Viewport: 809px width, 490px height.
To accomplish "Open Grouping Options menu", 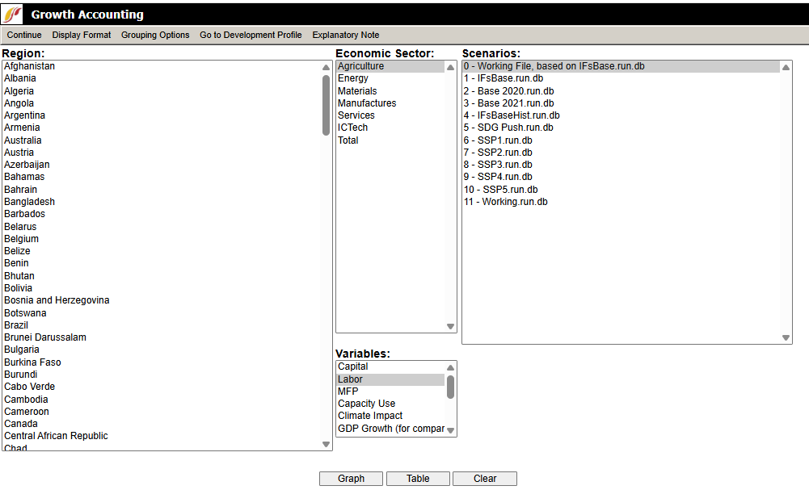I will 155,35.
